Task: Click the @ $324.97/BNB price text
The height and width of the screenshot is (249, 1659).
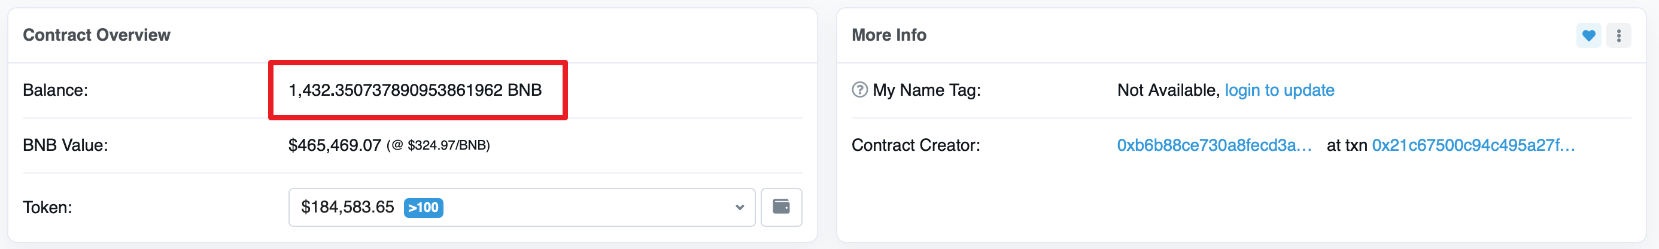Action: pos(439,145)
